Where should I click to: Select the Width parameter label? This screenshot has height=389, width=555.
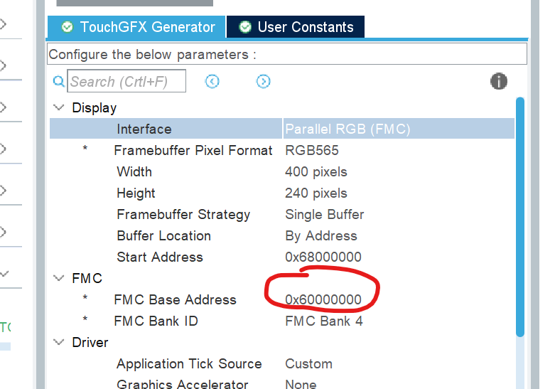tap(134, 172)
